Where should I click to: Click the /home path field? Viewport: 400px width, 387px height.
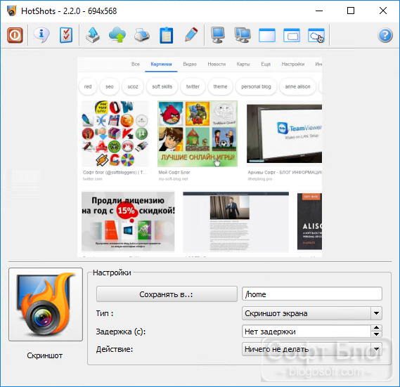312,294
